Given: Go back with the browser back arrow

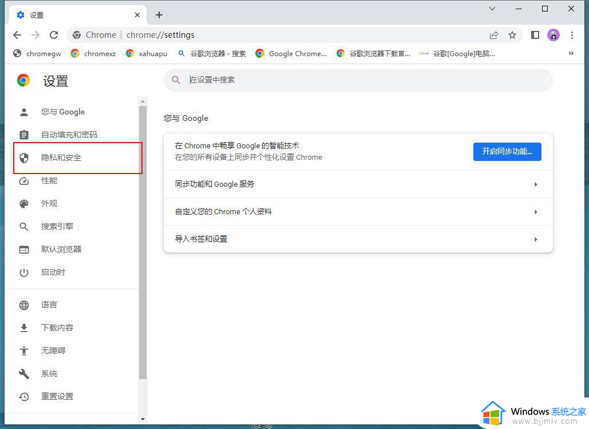Looking at the screenshot, I should (17, 35).
